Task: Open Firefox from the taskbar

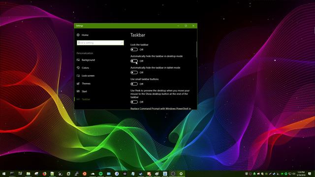Action: coord(44,174)
